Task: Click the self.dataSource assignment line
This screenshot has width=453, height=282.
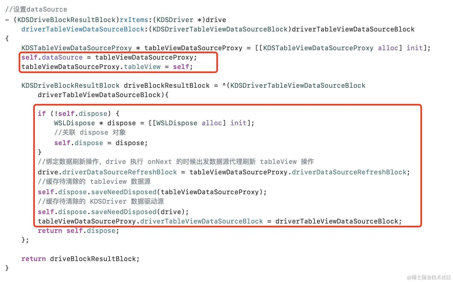Action: [109, 57]
